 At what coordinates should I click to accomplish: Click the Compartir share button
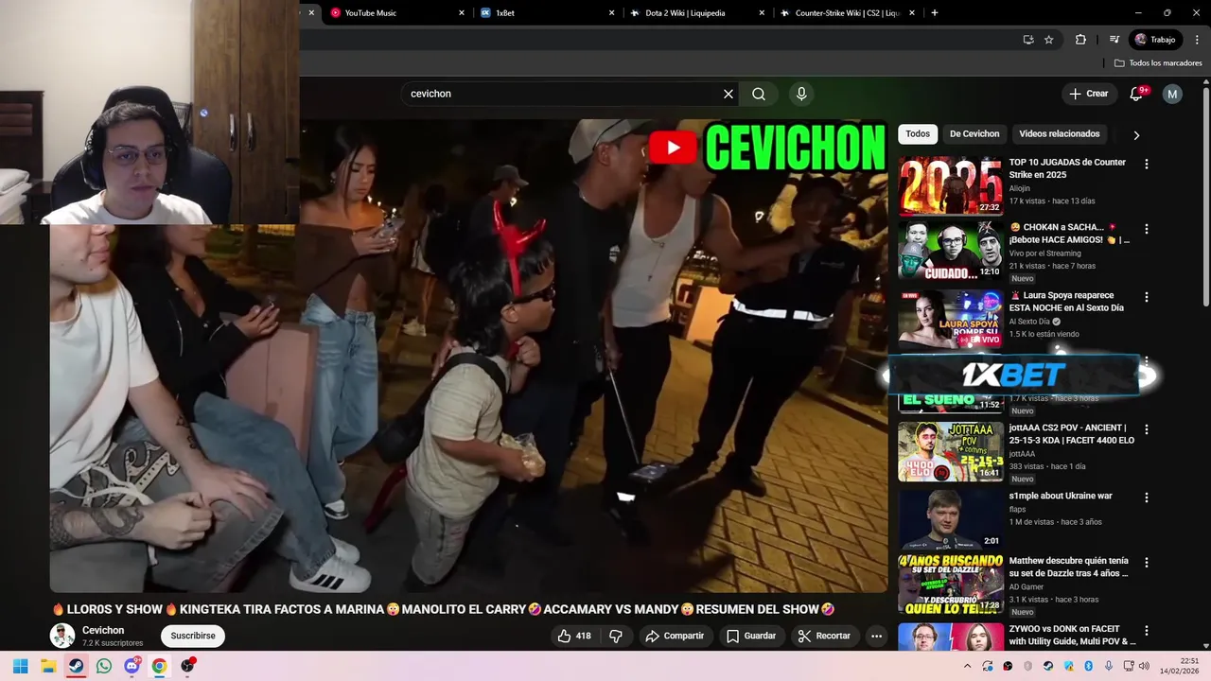point(676,636)
